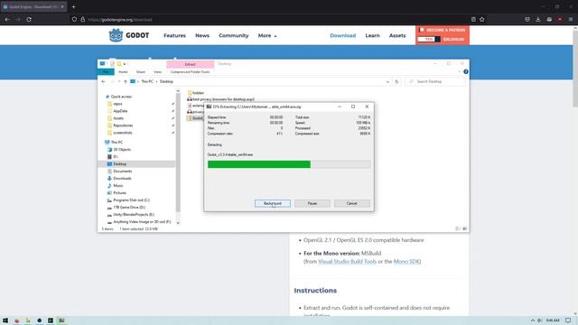
Task: Click This PC in the breadcrumb path
Action: click(147, 81)
